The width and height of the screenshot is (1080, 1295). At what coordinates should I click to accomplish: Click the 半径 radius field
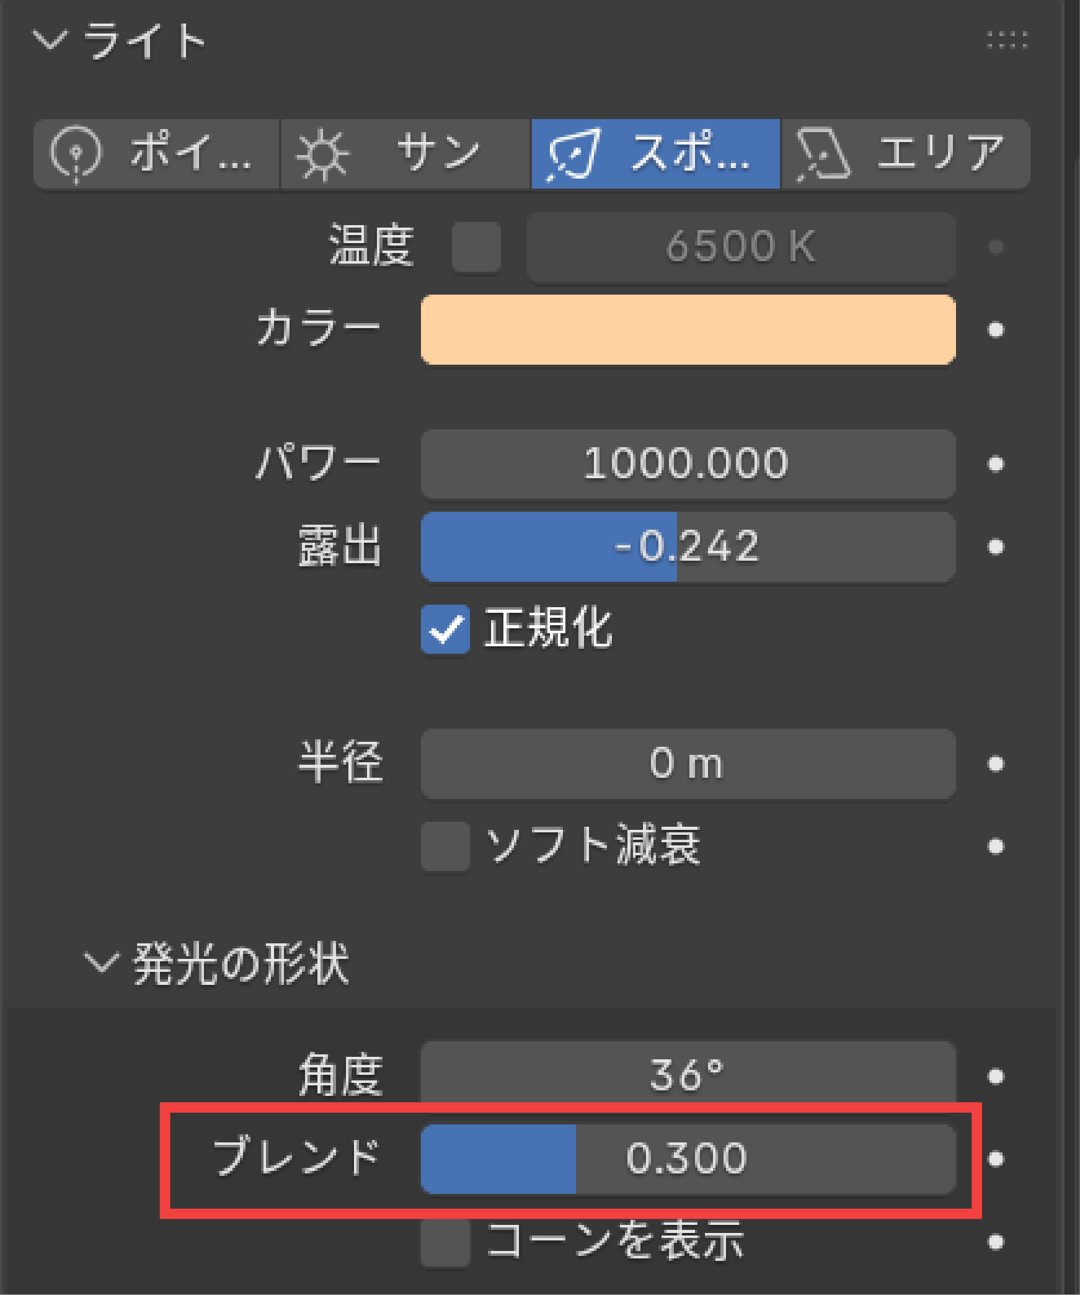[688, 763]
